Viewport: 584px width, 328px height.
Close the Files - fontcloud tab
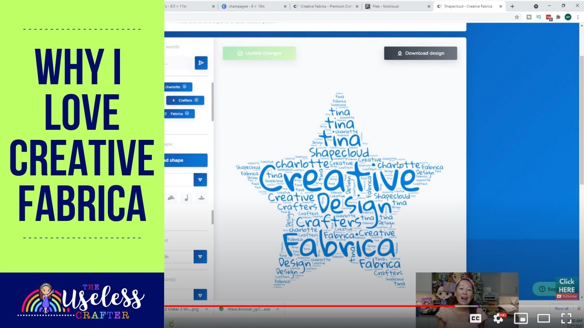point(428,6)
